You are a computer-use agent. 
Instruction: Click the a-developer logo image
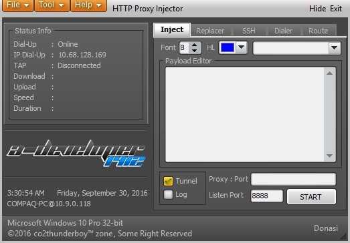point(76,153)
